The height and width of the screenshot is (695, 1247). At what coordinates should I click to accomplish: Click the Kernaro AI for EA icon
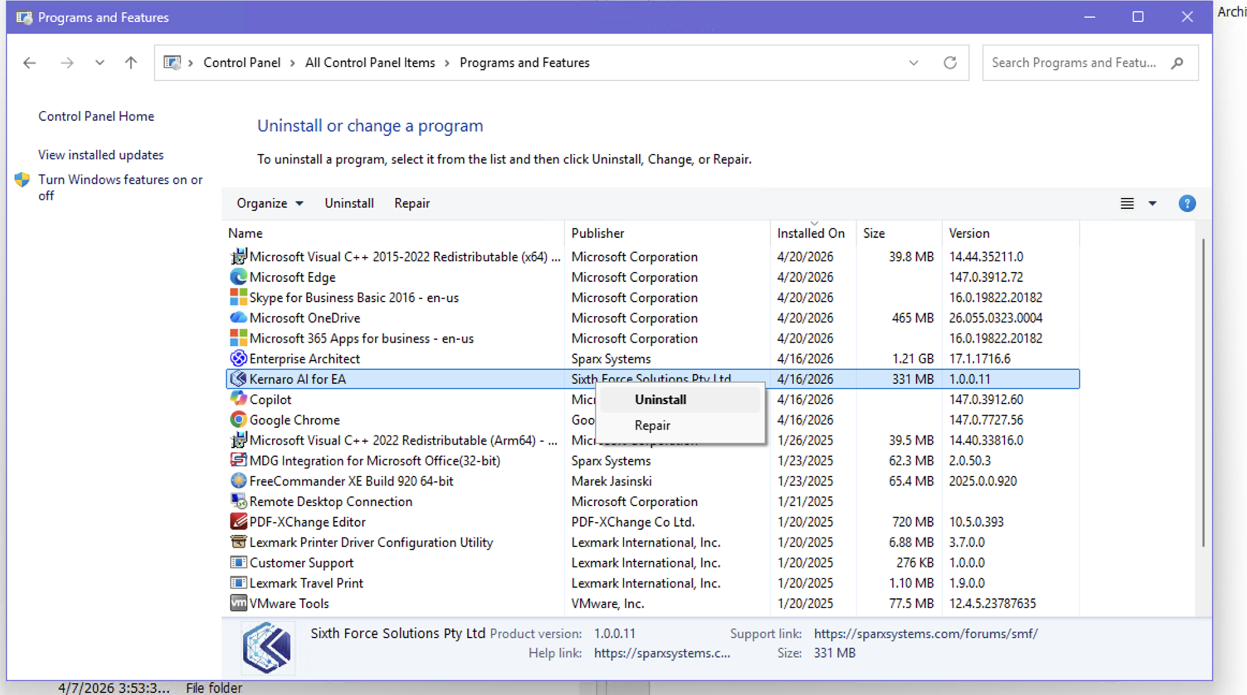[x=239, y=379]
